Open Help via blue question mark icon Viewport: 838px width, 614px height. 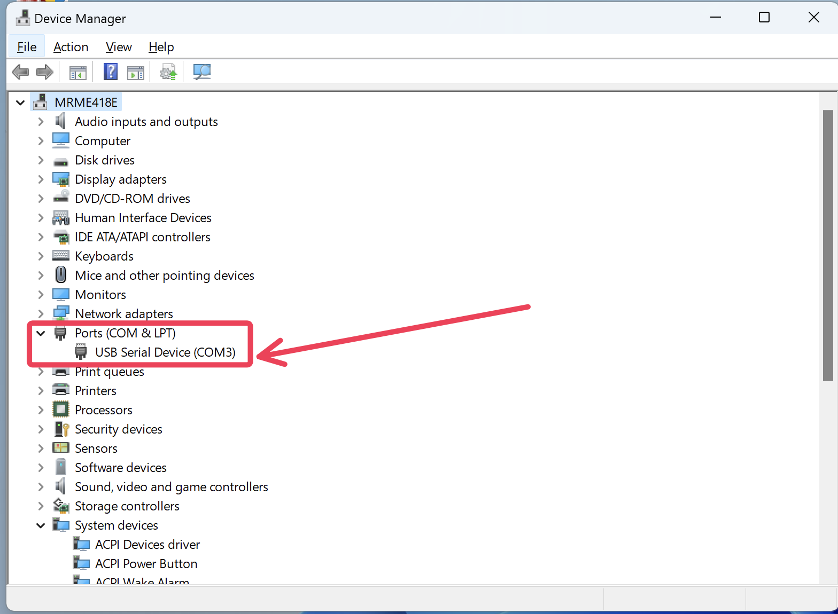coord(111,72)
